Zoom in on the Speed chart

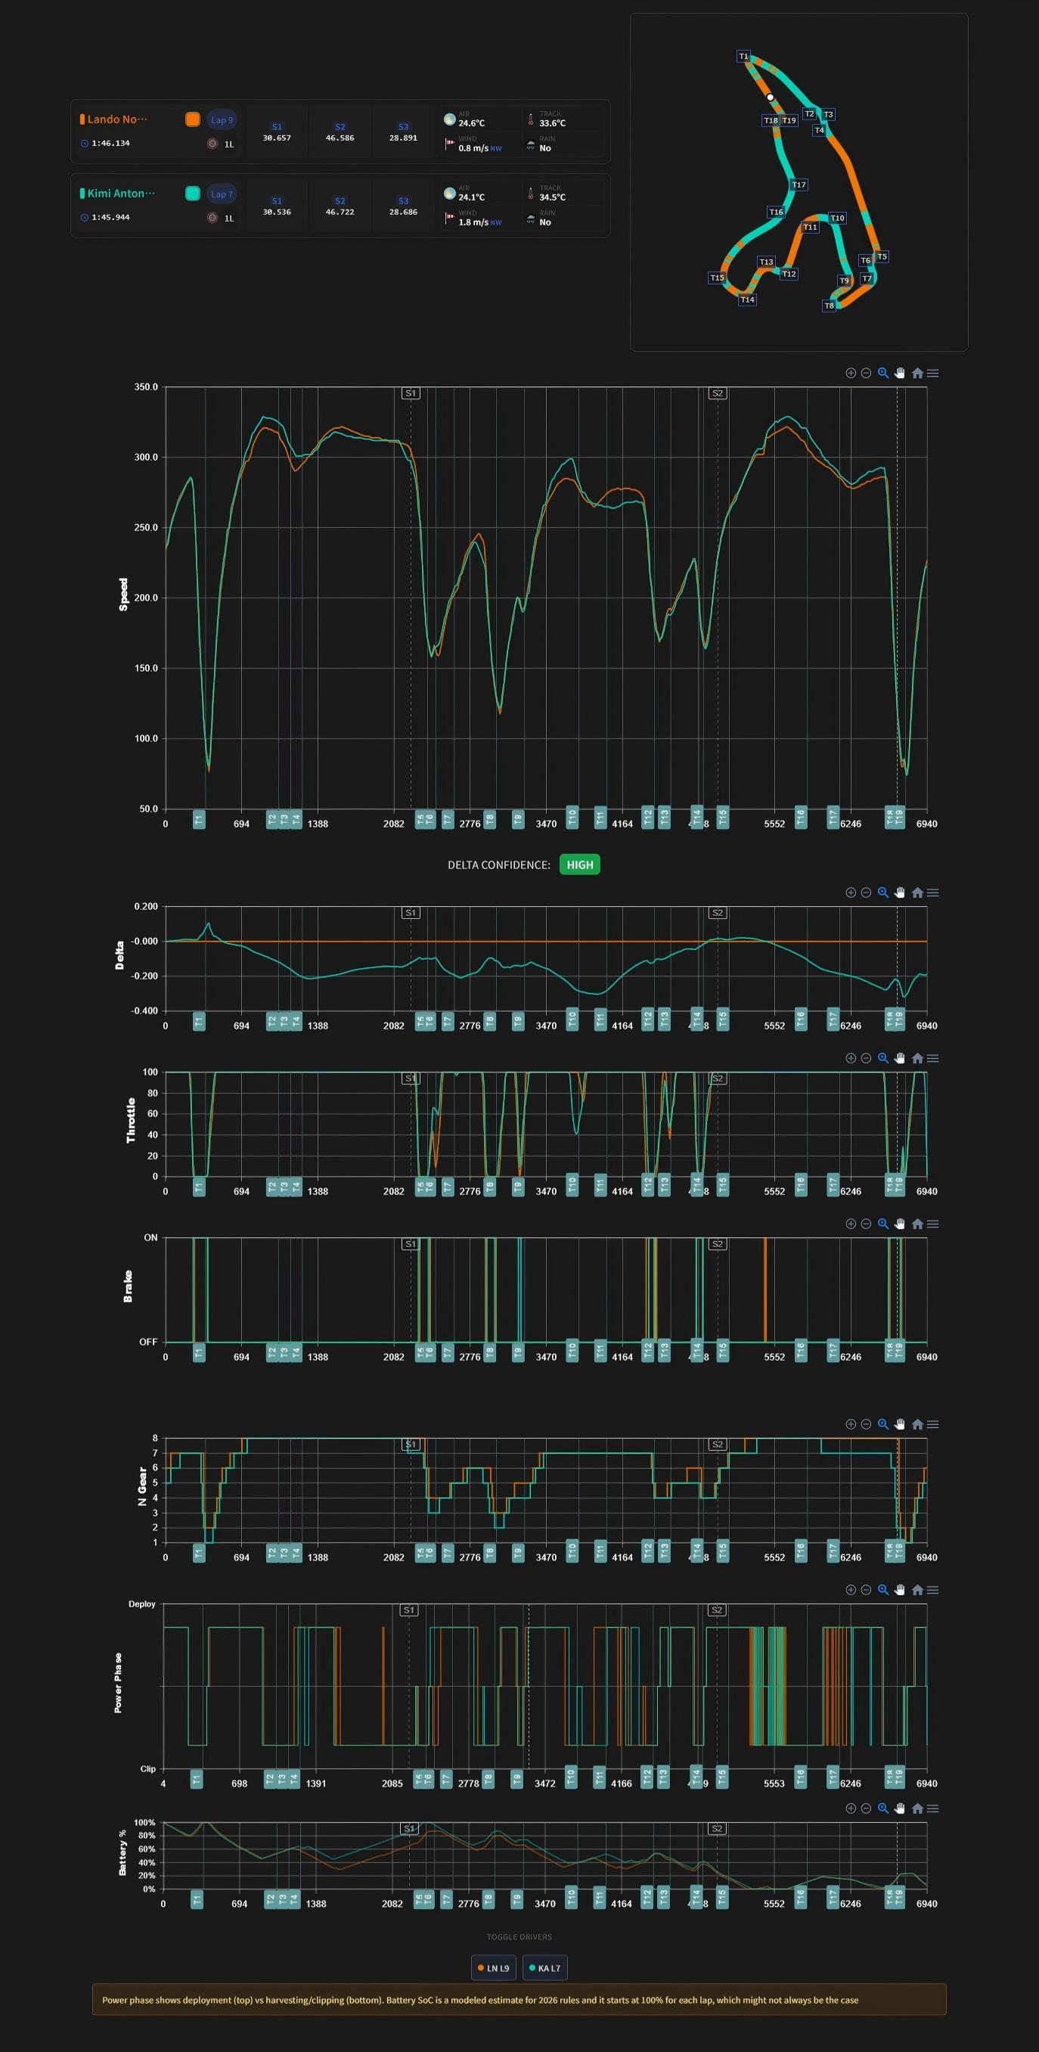tap(850, 373)
